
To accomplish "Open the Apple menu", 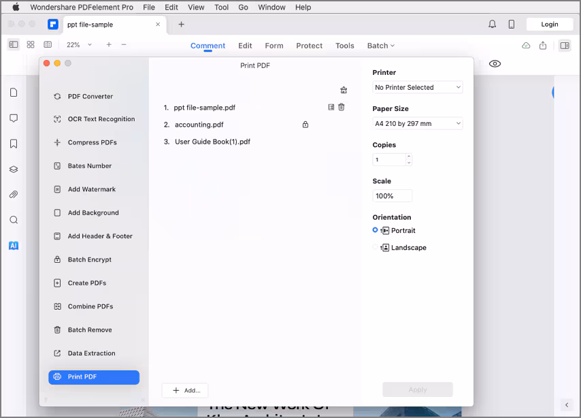I will (16, 7).
